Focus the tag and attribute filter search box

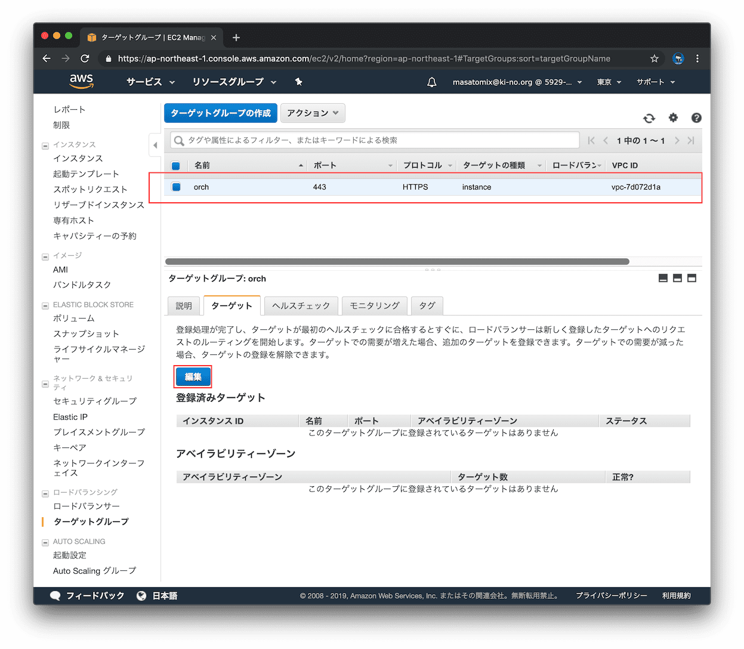click(x=375, y=140)
